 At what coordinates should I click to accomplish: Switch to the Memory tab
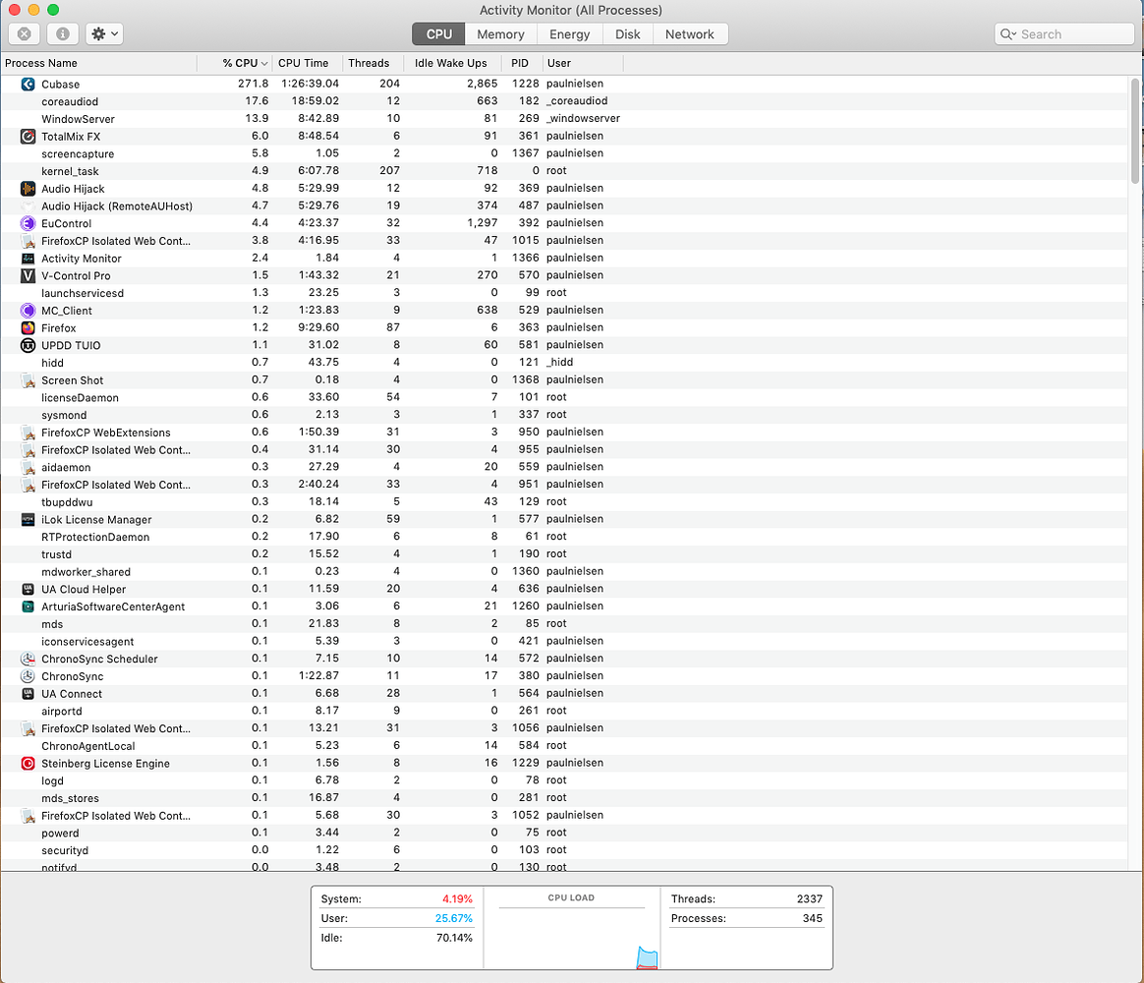[x=500, y=33]
